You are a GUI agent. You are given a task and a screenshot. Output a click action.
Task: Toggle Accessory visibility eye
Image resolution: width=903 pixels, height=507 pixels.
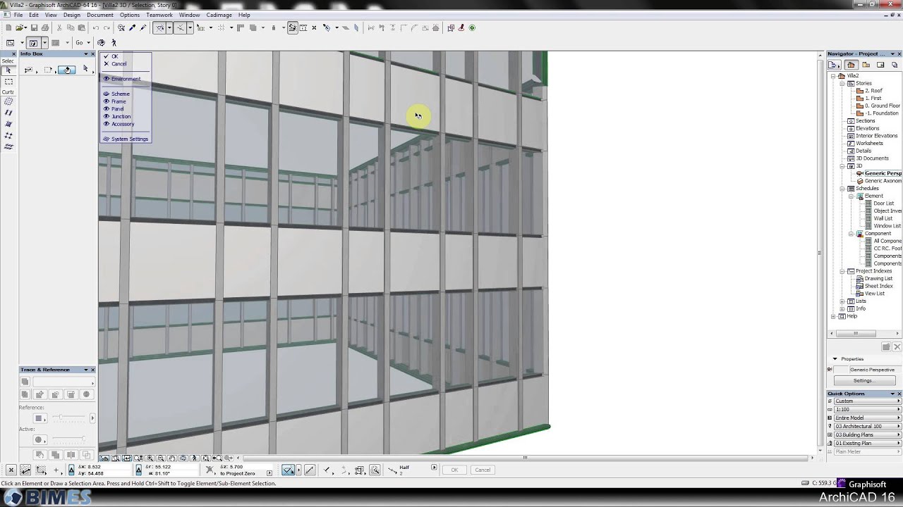107,124
